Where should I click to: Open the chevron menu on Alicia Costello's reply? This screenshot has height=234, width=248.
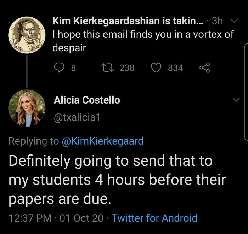[236, 101]
